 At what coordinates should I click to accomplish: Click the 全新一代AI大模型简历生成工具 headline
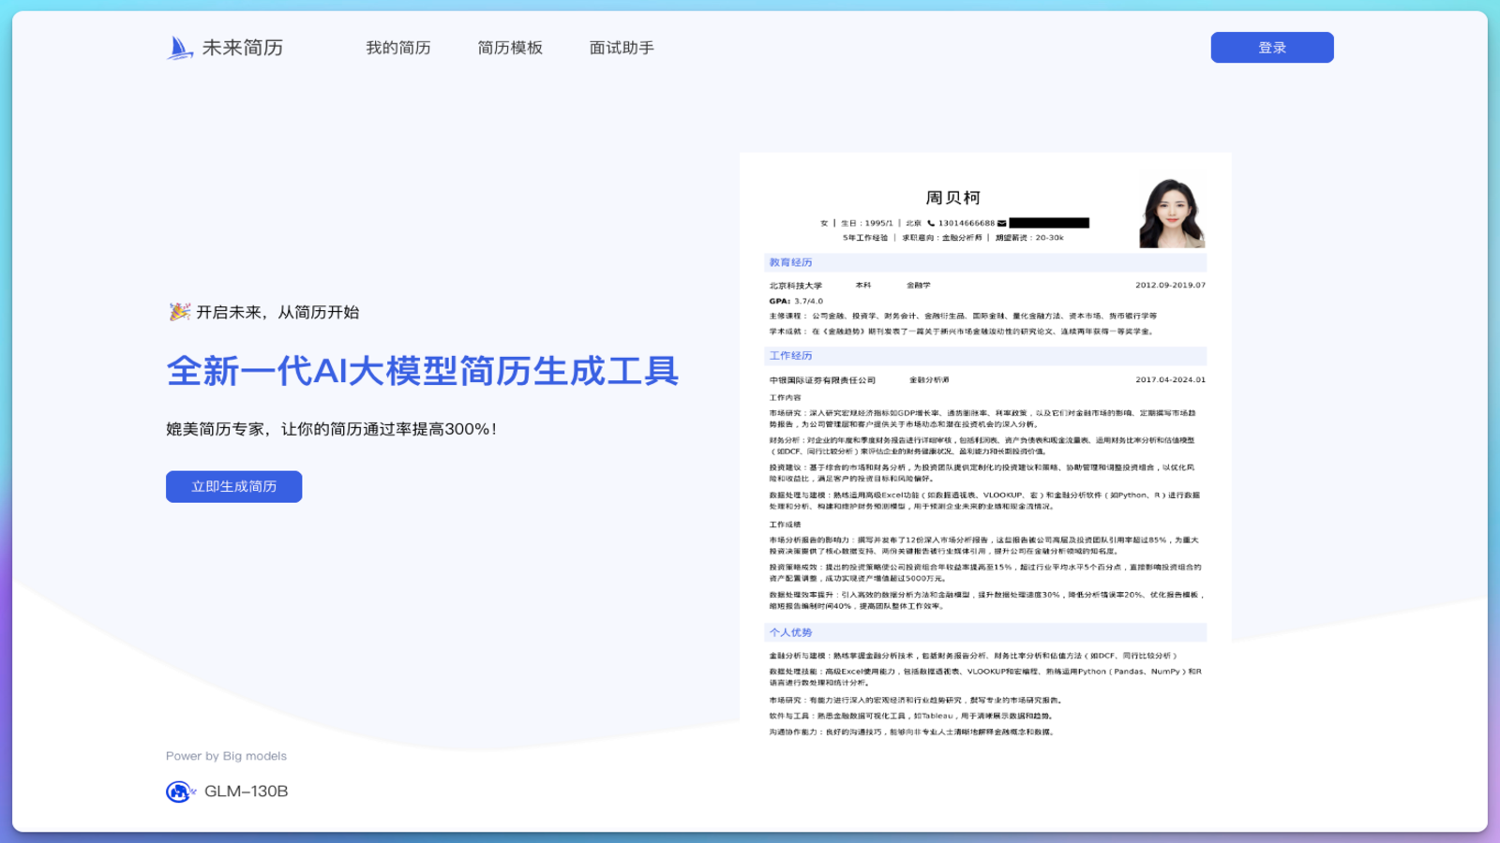[422, 371]
